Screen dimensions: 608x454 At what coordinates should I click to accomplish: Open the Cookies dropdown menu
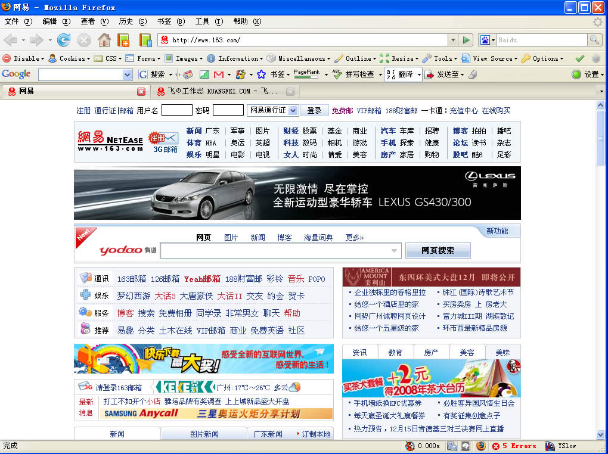(x=69, y=58)
